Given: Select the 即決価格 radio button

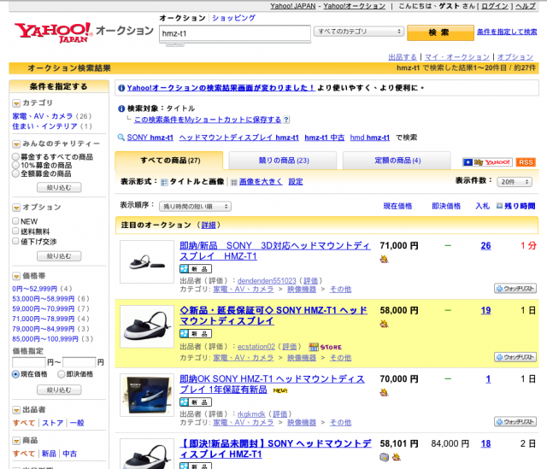Looking at the screenshot, I should pyautogui.click(x=62, y=374).
